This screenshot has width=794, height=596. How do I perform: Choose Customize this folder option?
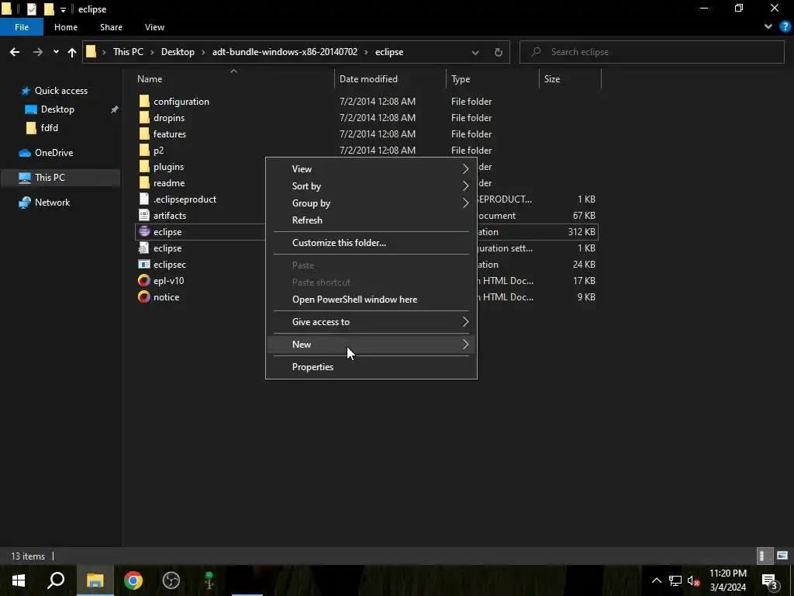click(x=371, y=242)
